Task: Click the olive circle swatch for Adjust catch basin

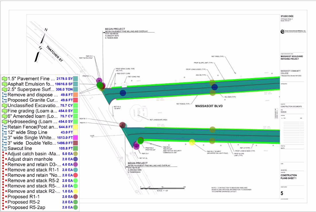Action: point(76,154)
